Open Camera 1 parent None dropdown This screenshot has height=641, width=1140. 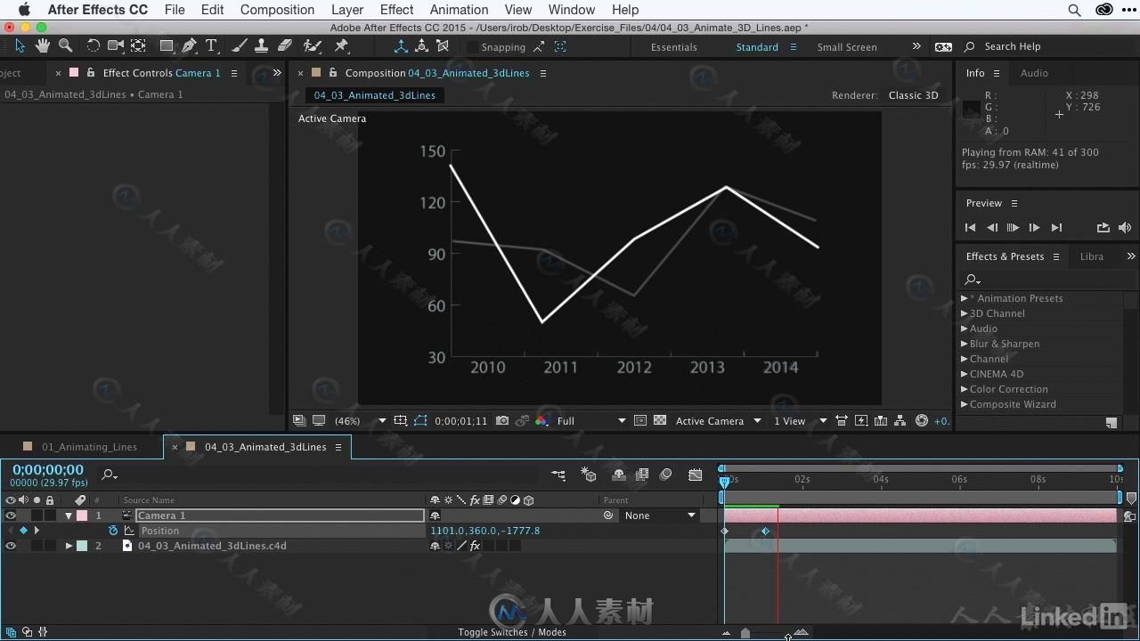coord(660,515)
